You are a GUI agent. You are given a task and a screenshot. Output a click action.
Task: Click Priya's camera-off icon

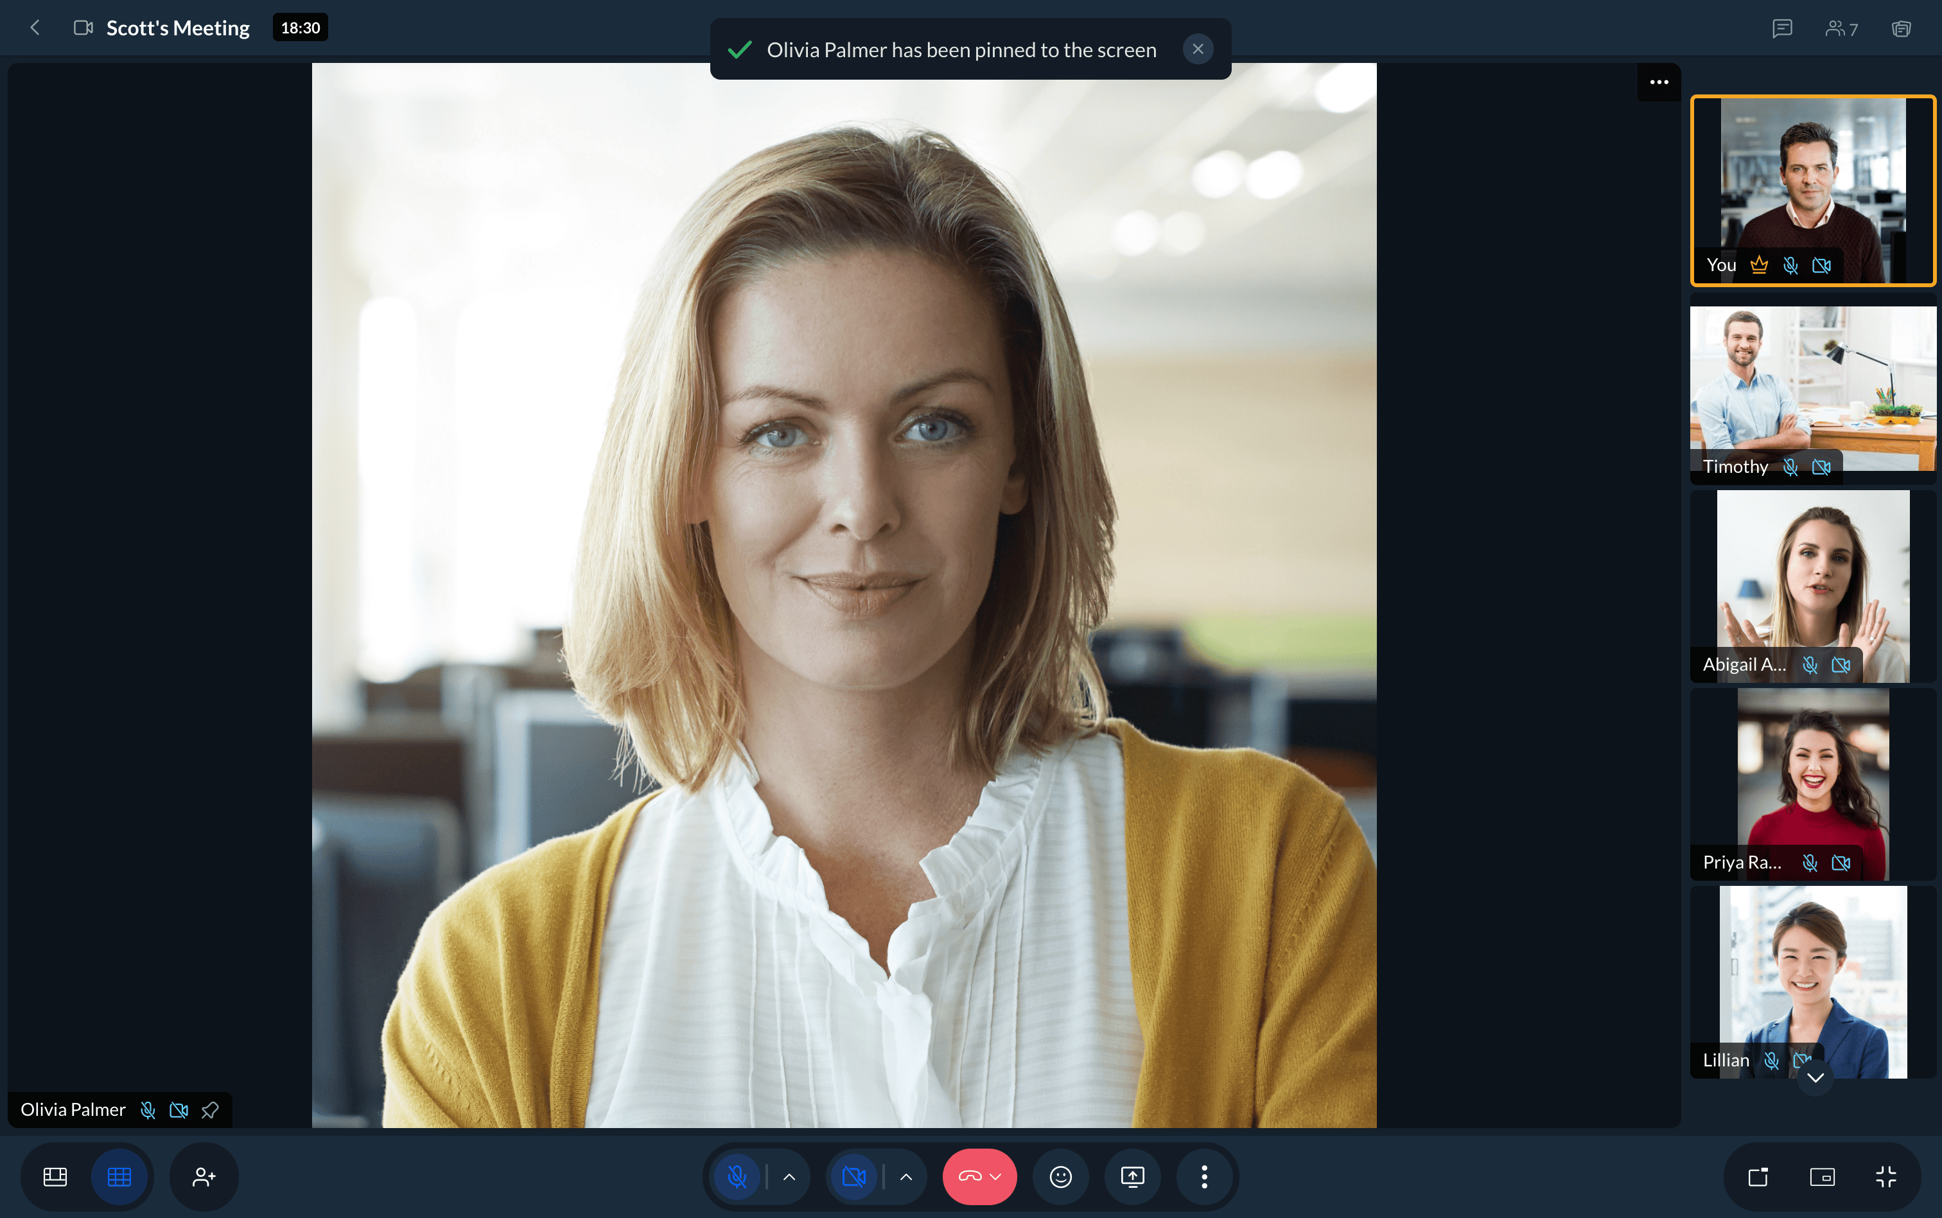(1841, 863)
